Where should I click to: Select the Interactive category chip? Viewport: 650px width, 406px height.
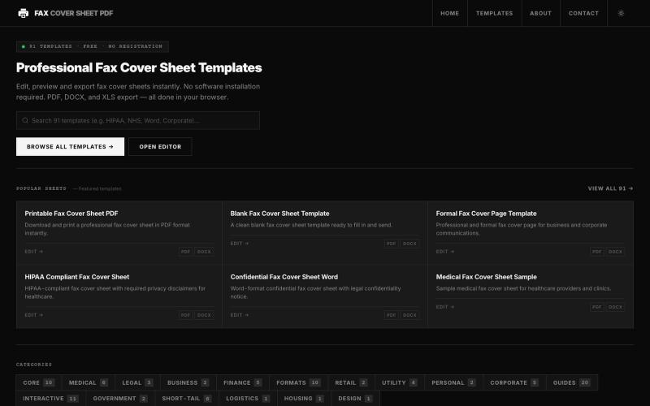tap(51, 398)
